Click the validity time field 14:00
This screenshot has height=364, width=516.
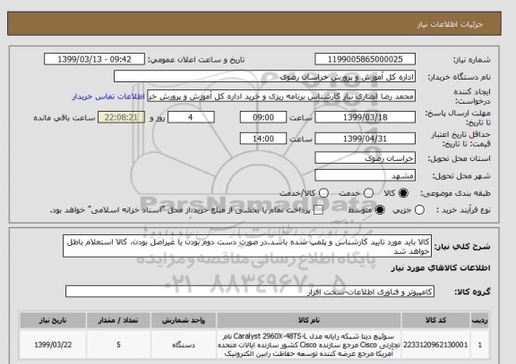pos(263,139)
